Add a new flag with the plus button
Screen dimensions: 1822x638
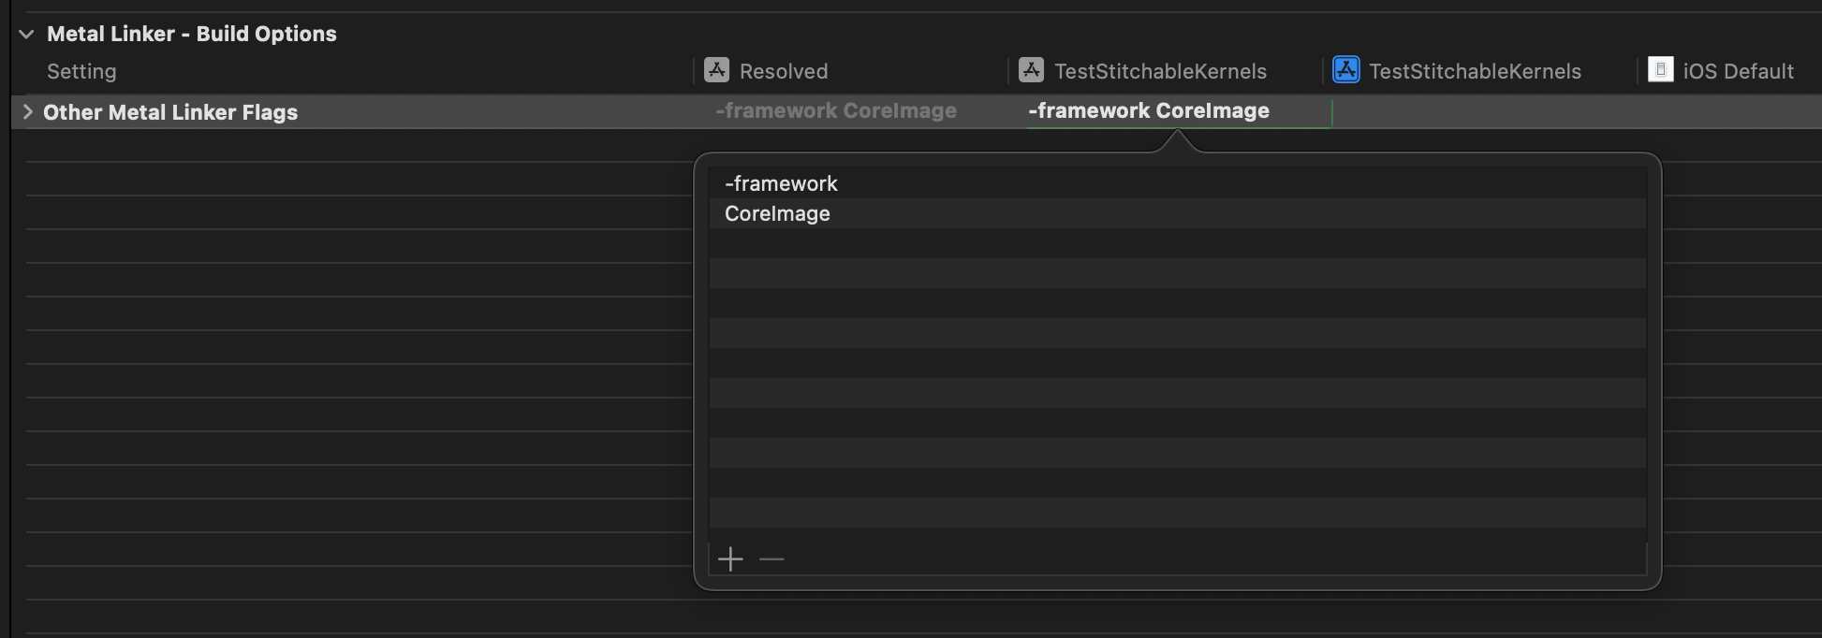point(730,559)
